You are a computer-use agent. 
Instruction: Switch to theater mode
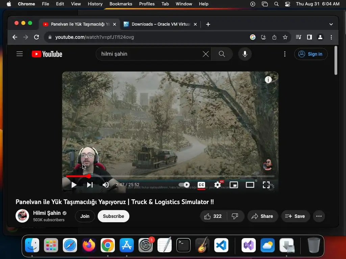pyautogui.click(x=250, y=185)
